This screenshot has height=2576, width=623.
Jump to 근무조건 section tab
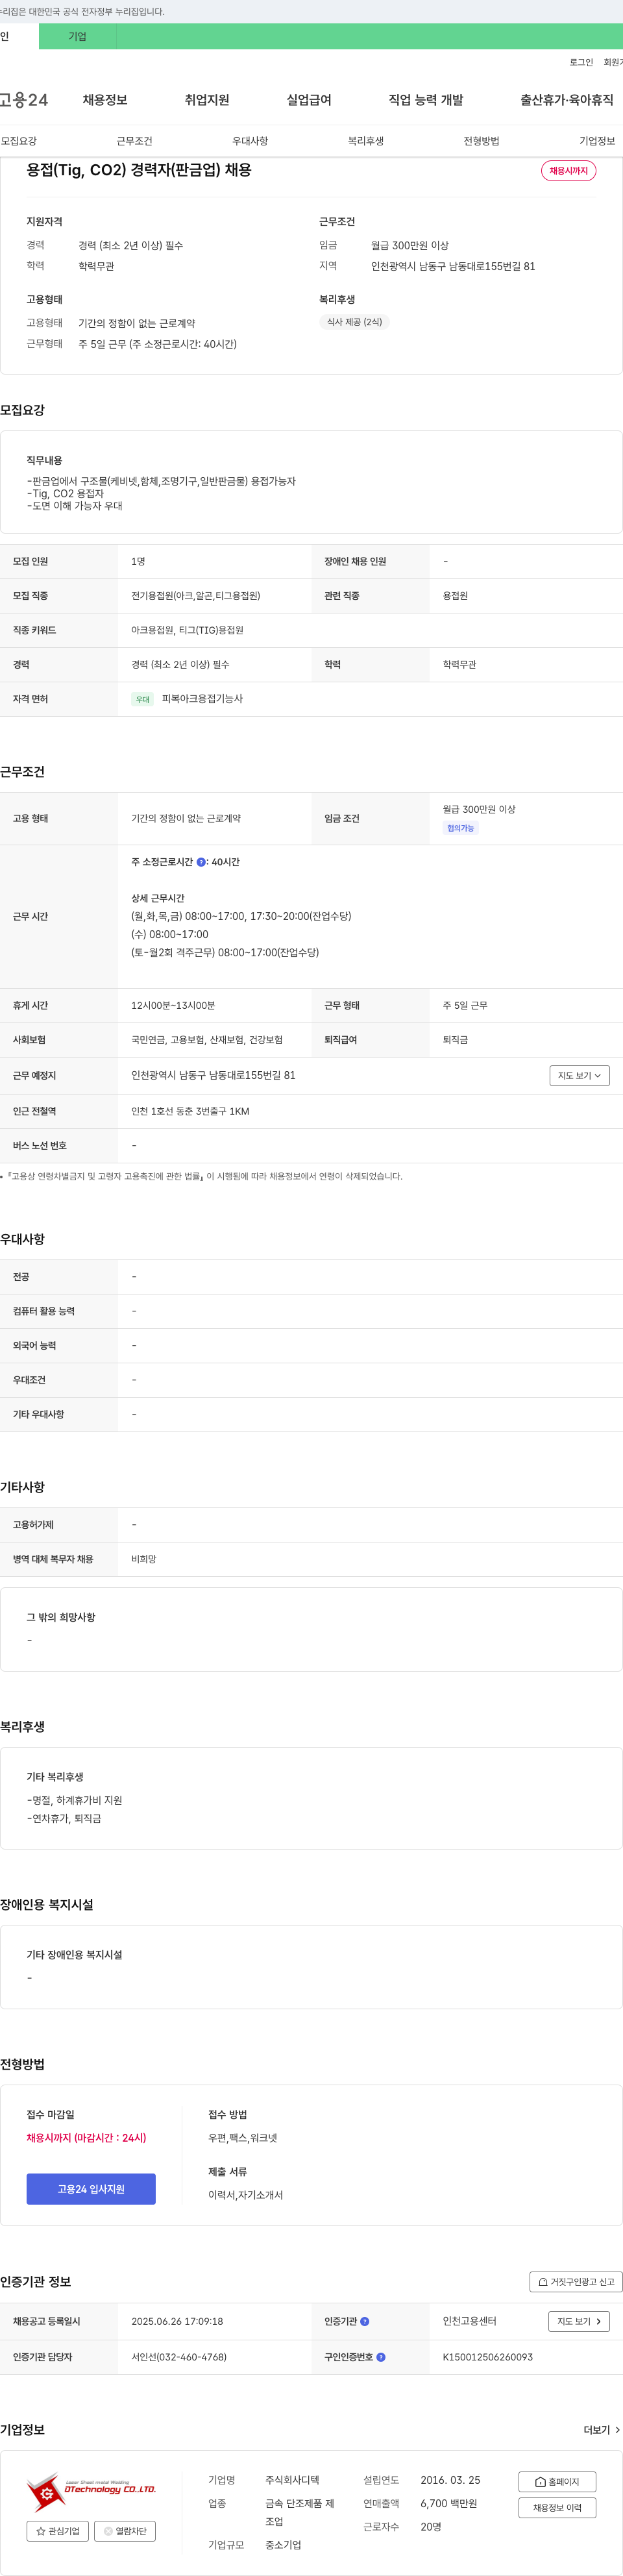[x=134, y=141]
